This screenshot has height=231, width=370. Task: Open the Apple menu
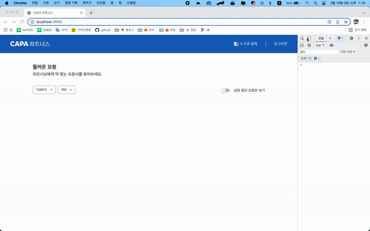[x=7, y=3]
